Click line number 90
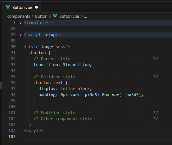 coord(13,47)
